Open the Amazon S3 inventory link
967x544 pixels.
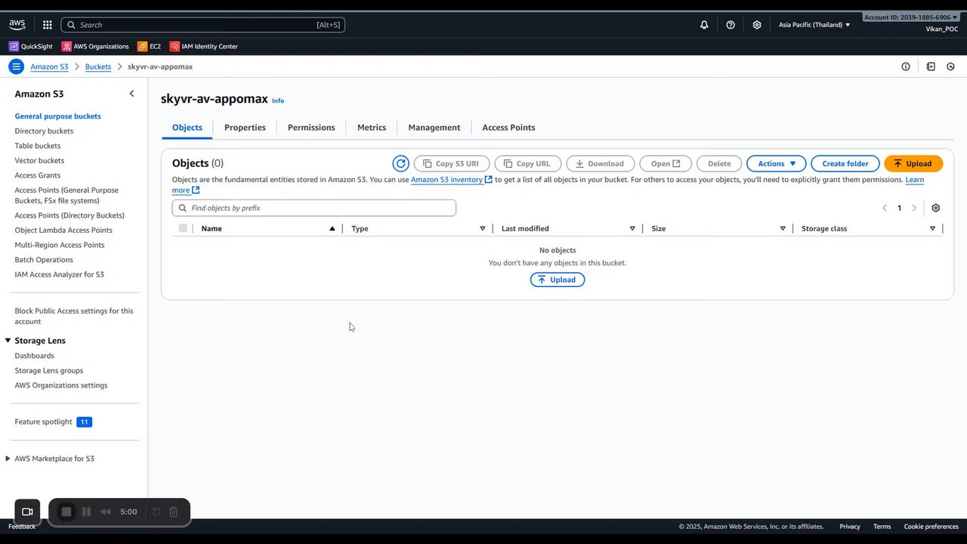coord(452,180)
